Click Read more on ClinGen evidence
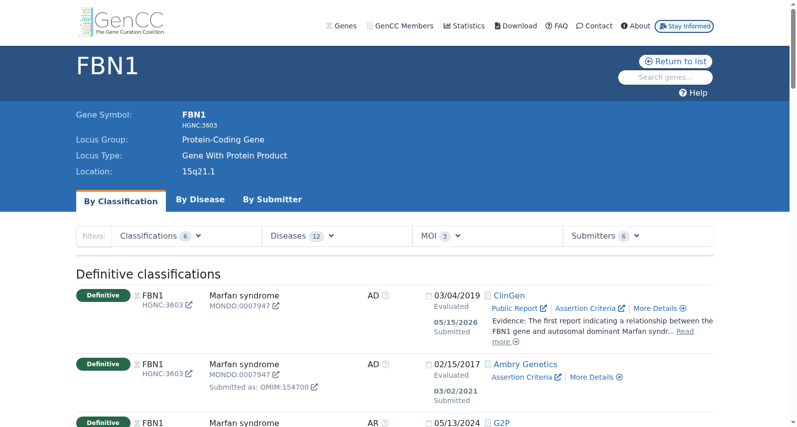 685,331
